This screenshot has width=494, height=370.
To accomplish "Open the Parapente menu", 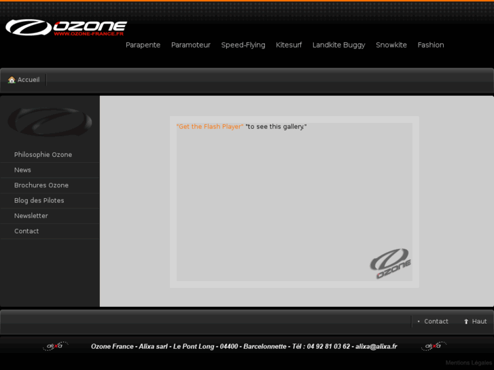I will coord(143,45).
